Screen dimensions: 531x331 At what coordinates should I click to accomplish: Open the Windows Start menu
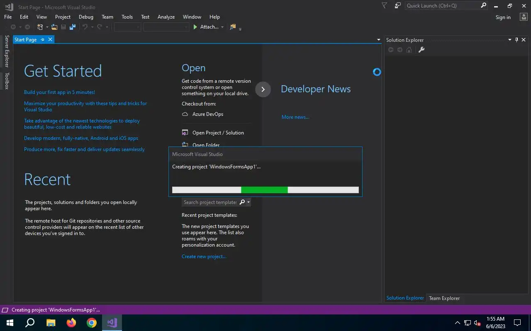coord(10,323)
